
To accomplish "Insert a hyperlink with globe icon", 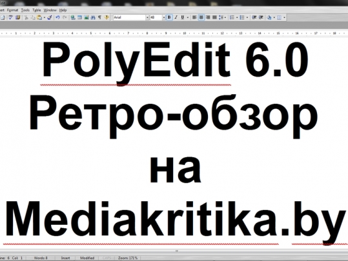I will point(73,17).
